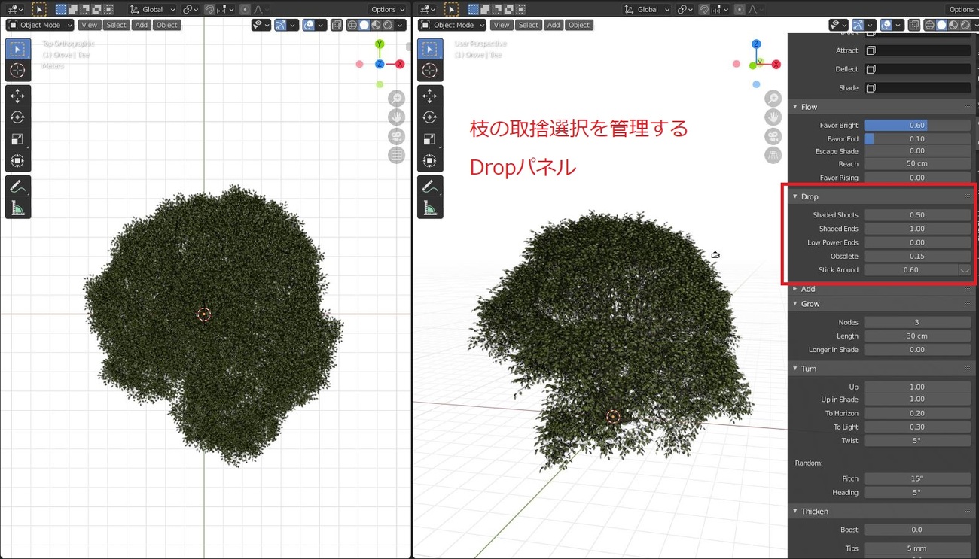This screenshot has height=559, width=979.
Task: Open the Add menu in left viewport
Action: (141, 25)
